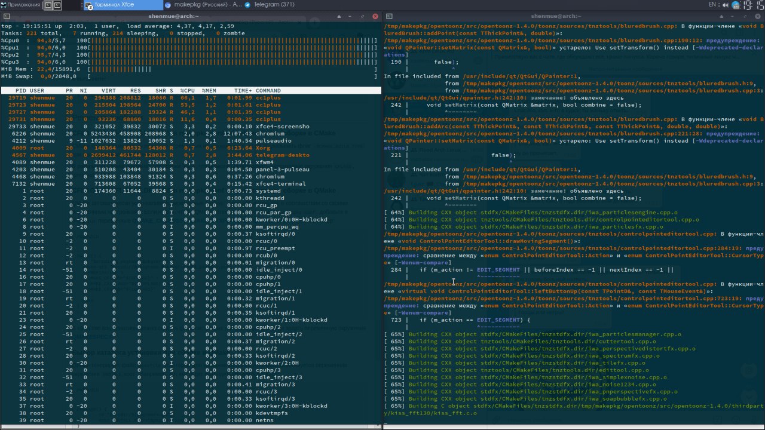Click the Xorg process row
The image size is (765, 430).
pos(191,148)
